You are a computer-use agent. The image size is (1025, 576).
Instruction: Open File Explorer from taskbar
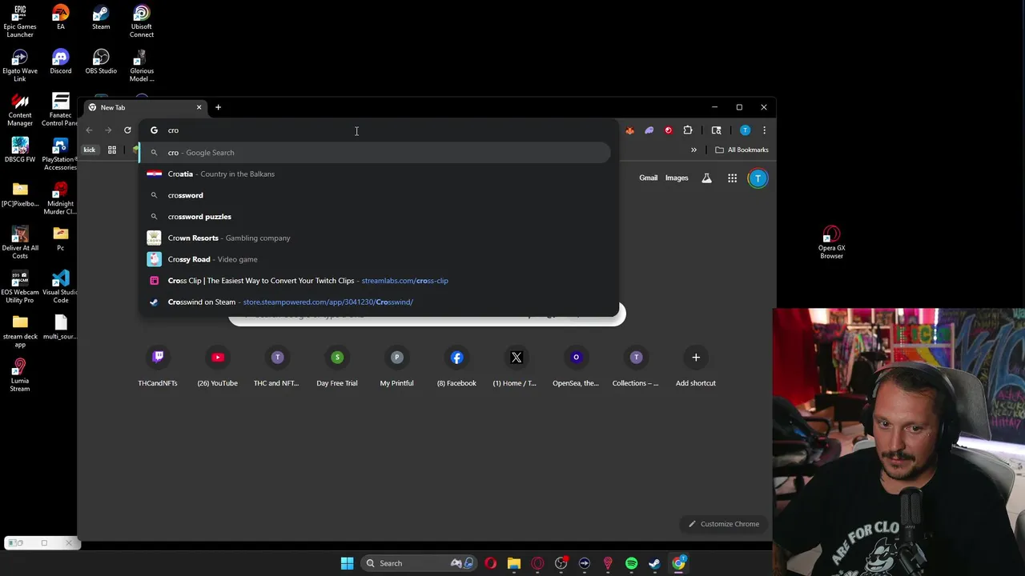[x=514, y=563]
